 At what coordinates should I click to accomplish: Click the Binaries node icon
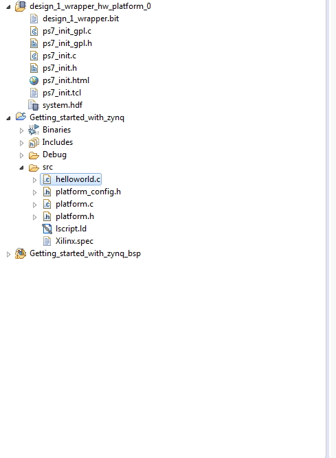(x=34, y=130)
